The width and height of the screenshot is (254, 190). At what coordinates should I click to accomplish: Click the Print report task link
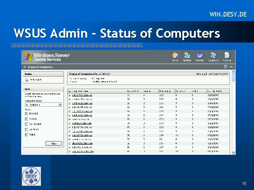36,80
